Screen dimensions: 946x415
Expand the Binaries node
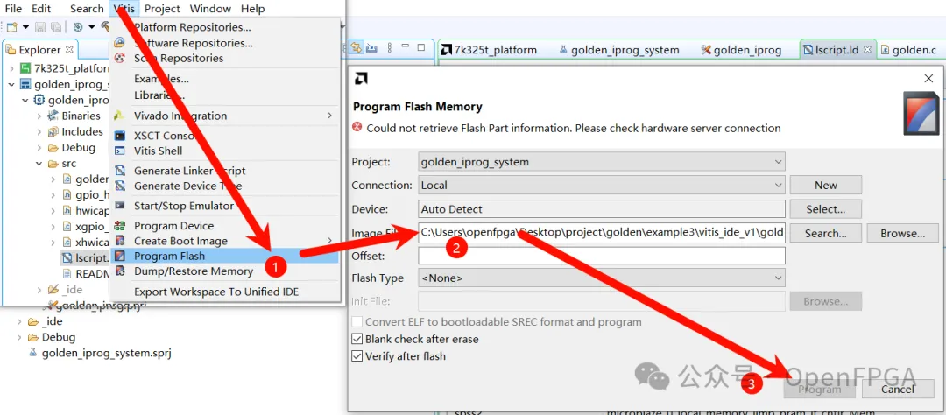(38, 116)
